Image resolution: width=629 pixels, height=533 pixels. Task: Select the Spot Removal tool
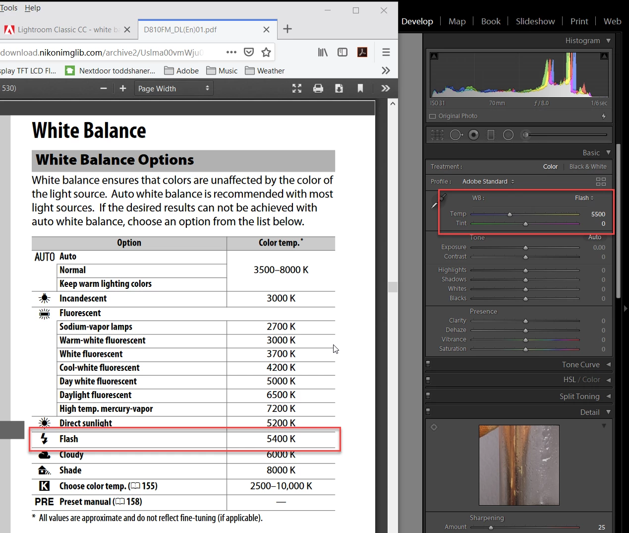(456, 134)
